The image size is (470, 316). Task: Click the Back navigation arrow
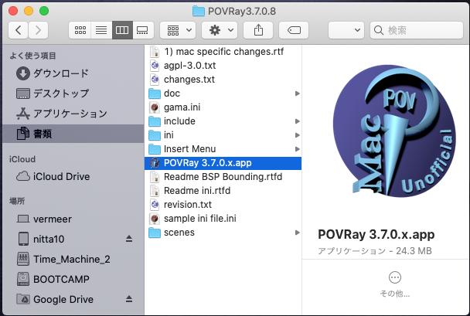pyautogui.click(x=19, y=30)
